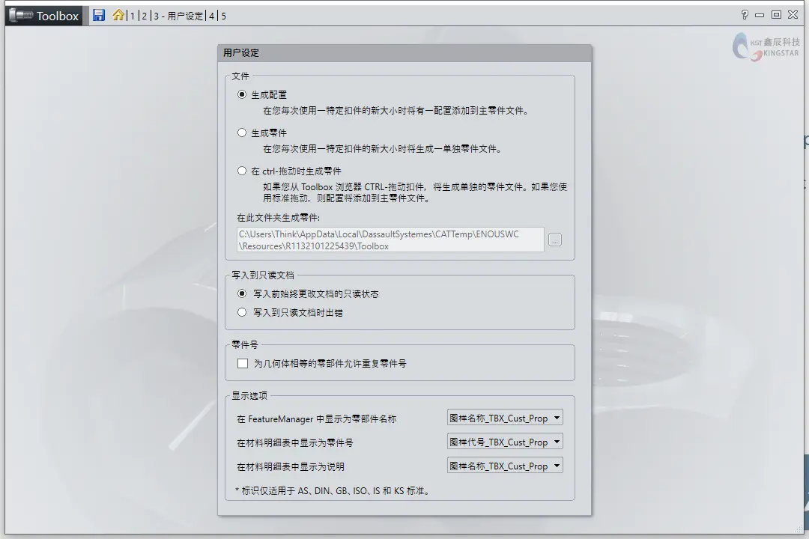Click the Save floppy disk icon
This screenshot has width=809, height=539.
[99, 15]
